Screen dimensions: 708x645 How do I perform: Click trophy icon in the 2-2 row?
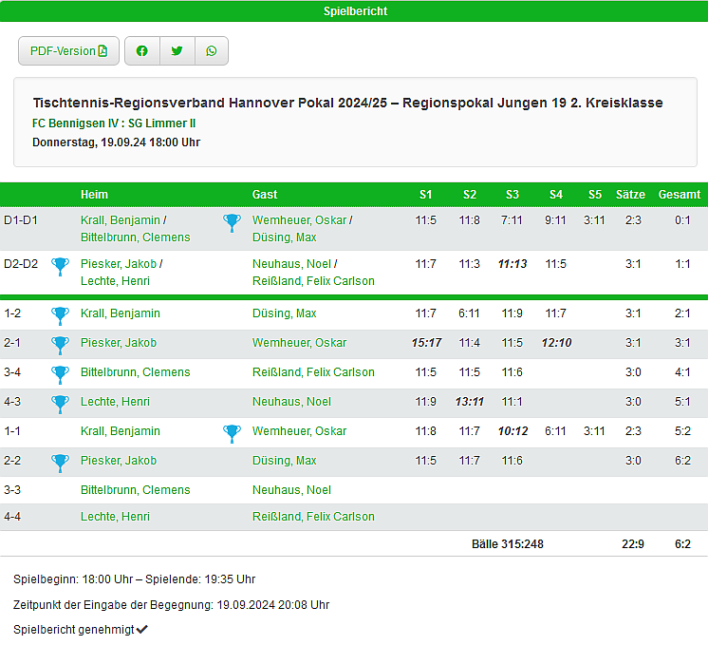click(x=60, y=463)
